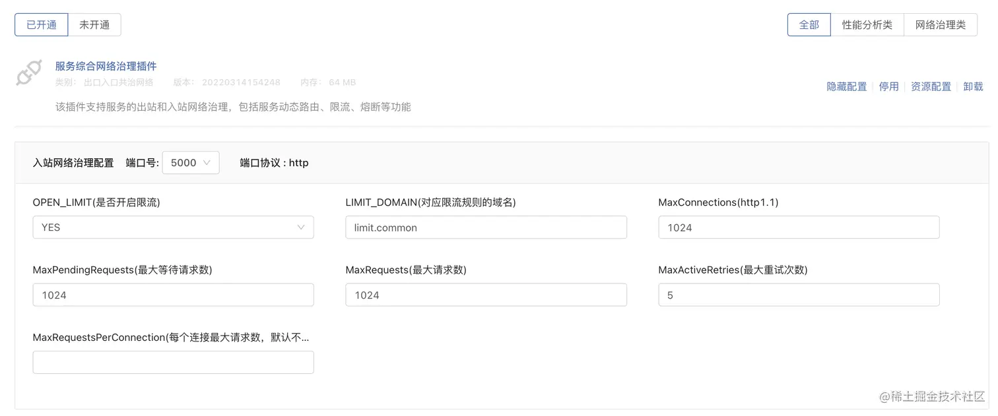Click the truncated MaxRequestsPerConnection label
The image size is (998, 416).
pyautogui.click(x=171, y=338)
